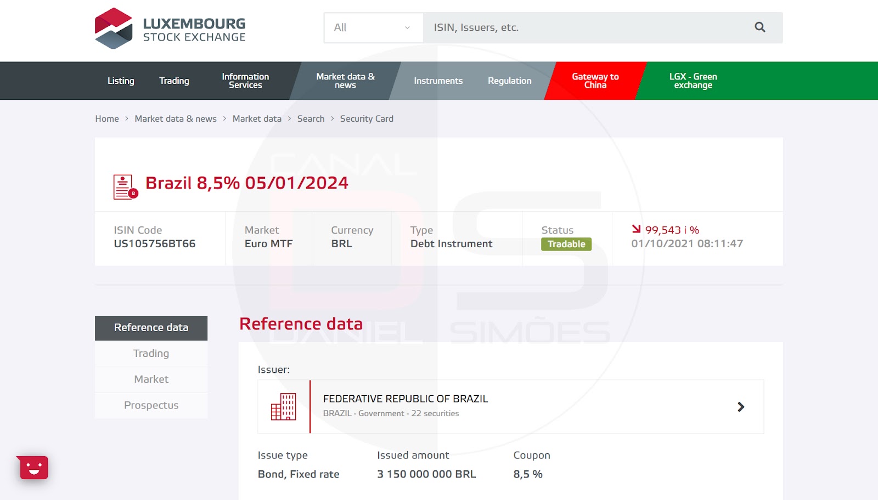The height and width of the screenshot is (500, 878).
Task: Follow the Market data & news breadcrumb
Action: [x=176, y=118]
